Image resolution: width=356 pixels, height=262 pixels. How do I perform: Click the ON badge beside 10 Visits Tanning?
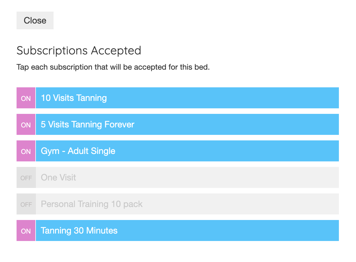pos(26,98)
